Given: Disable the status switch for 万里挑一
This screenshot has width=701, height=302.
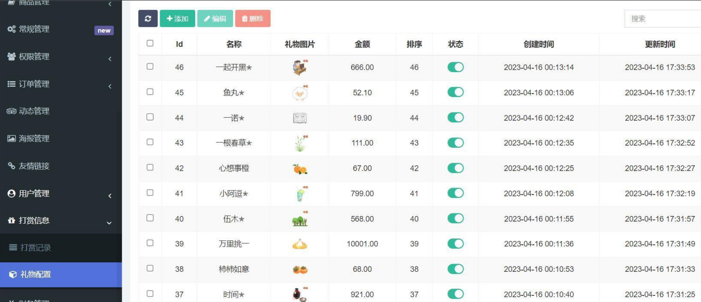Looking at the screenshot, I should [455, 244].
